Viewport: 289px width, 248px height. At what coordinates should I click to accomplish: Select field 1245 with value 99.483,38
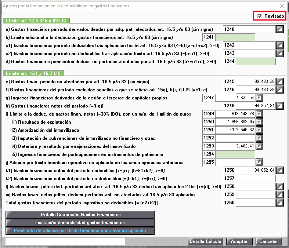tap(256, 81)
